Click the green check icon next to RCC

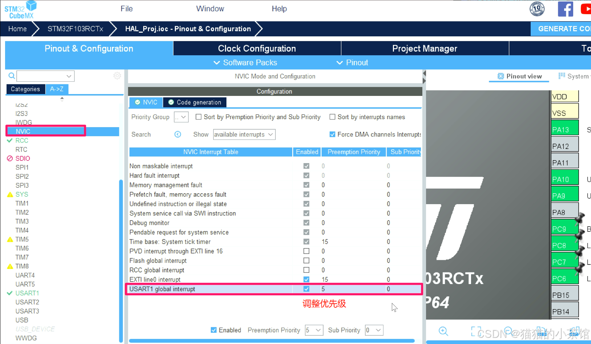[10, 141]
